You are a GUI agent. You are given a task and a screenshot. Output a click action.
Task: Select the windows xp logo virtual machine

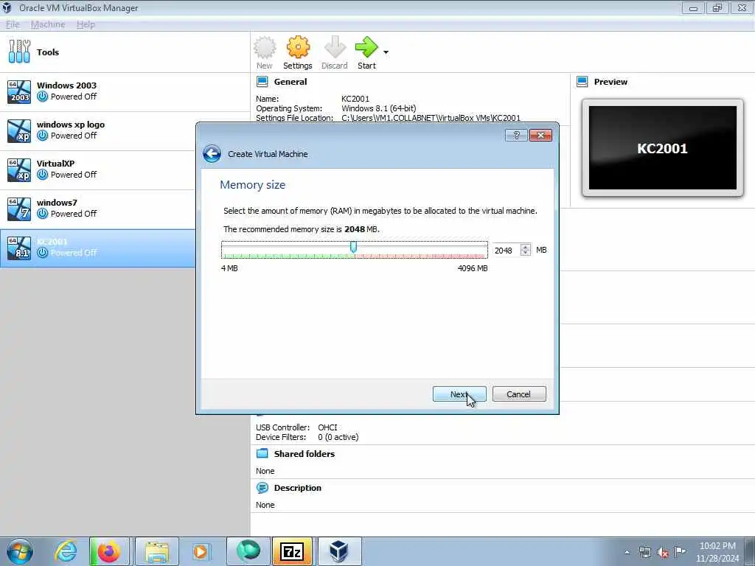click(x=124, y=131)
